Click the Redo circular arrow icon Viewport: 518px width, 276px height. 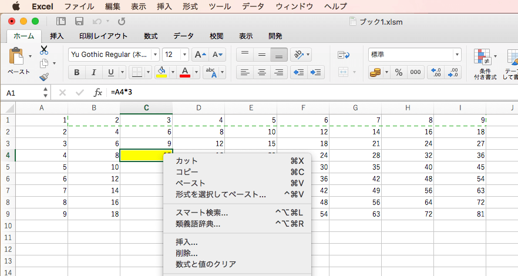click(x=122, y=22)
